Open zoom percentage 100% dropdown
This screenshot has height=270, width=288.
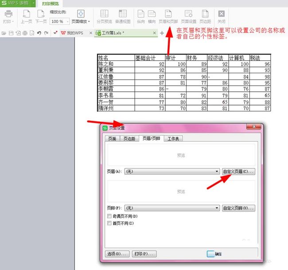tap(68, 22)
